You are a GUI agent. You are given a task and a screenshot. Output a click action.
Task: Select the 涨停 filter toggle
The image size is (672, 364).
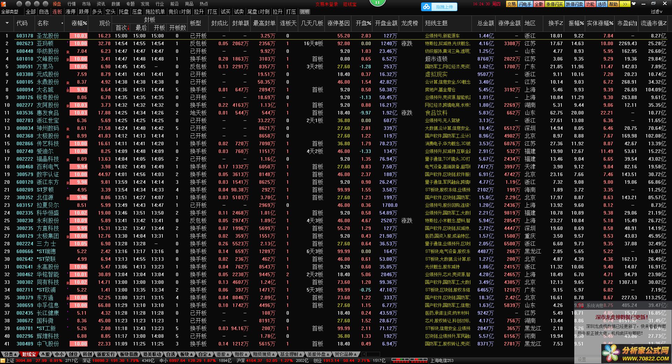(x=71, y=12)
